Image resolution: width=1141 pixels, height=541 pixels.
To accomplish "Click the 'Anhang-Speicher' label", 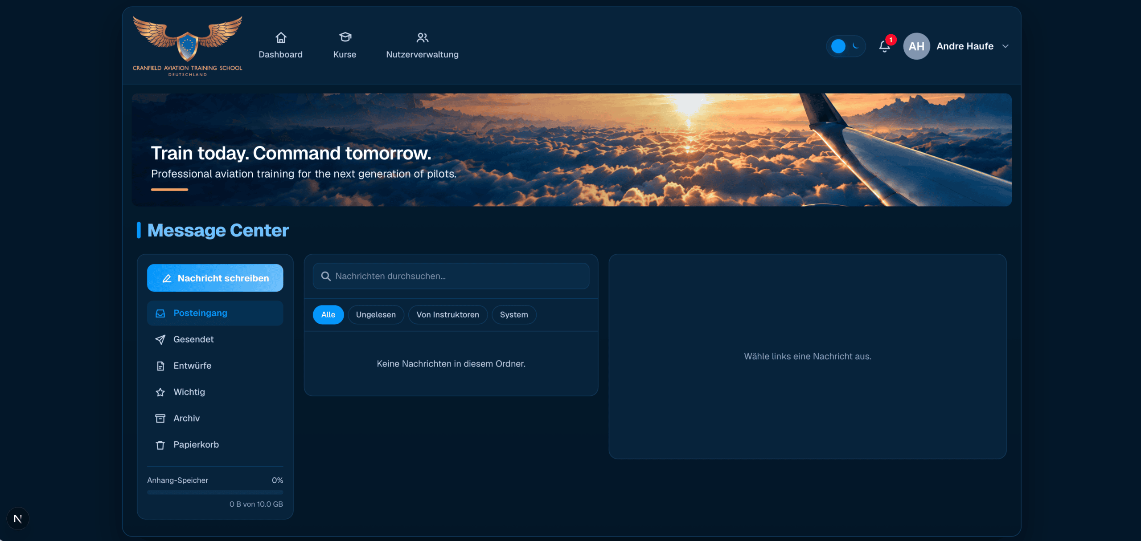I will (177, 480).
